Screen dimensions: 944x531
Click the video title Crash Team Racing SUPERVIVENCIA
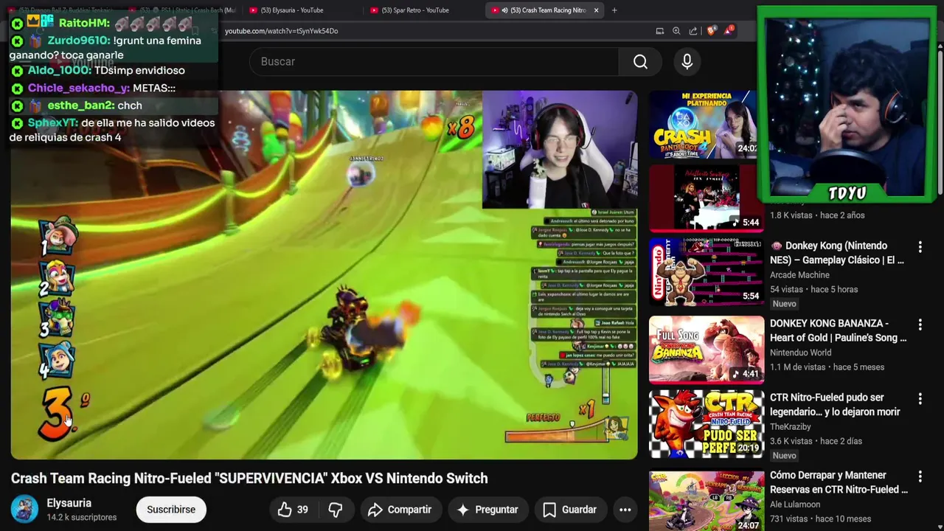[249, 479]
